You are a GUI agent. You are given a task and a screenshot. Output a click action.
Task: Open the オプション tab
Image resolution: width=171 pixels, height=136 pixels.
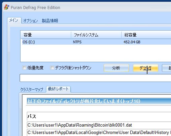click(x=31, y=21)
